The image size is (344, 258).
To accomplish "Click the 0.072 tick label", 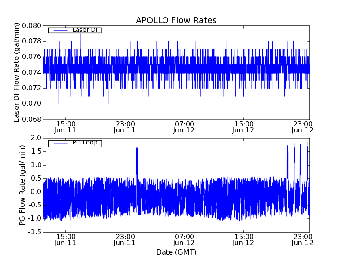I will 31,88.
